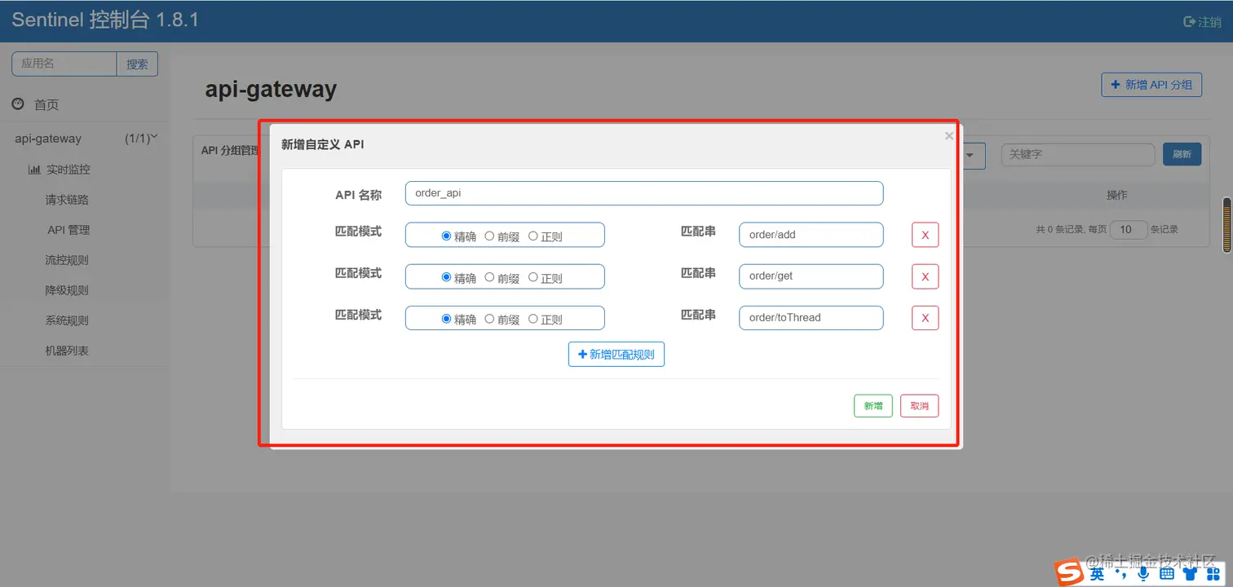Open 请求链路 in the sidebar
Screen dimensions: 1233x587
coord(67,200)
